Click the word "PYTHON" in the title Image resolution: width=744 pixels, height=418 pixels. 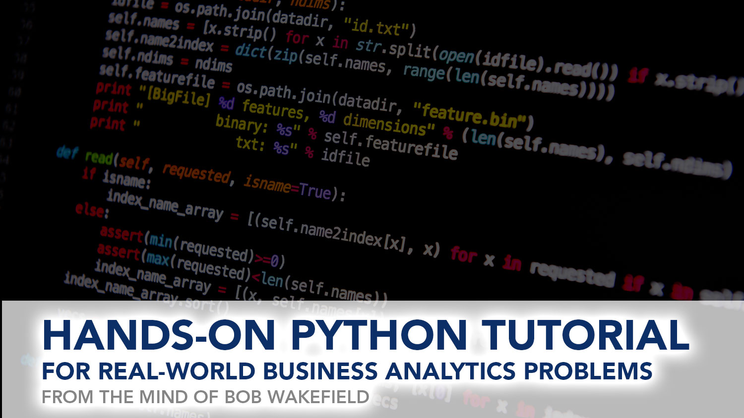(x=379, y=335)
